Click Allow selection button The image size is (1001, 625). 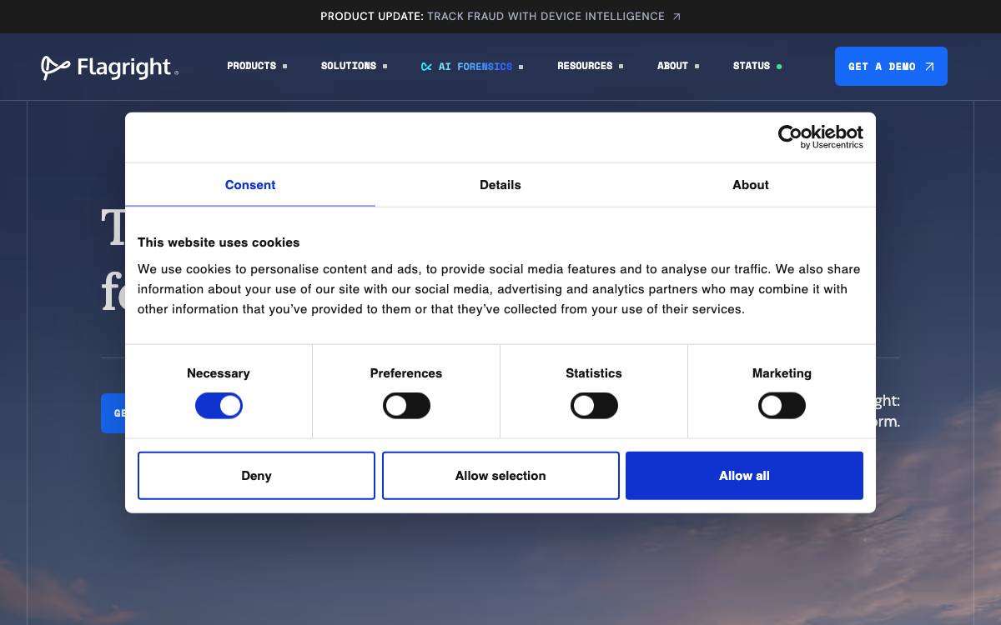click(x=500, y=476)
